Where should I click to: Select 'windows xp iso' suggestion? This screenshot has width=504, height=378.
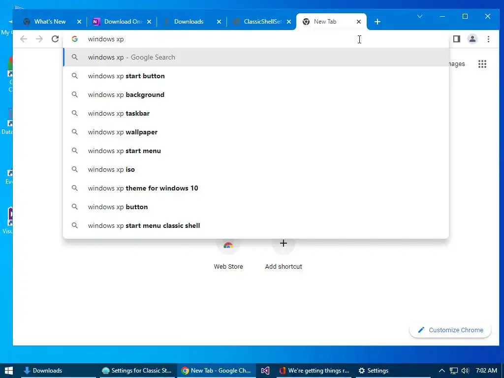256,169
